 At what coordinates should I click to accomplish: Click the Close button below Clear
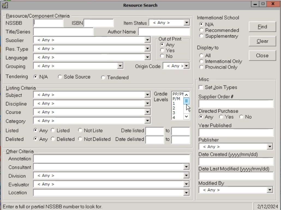[x=262, y=56]
